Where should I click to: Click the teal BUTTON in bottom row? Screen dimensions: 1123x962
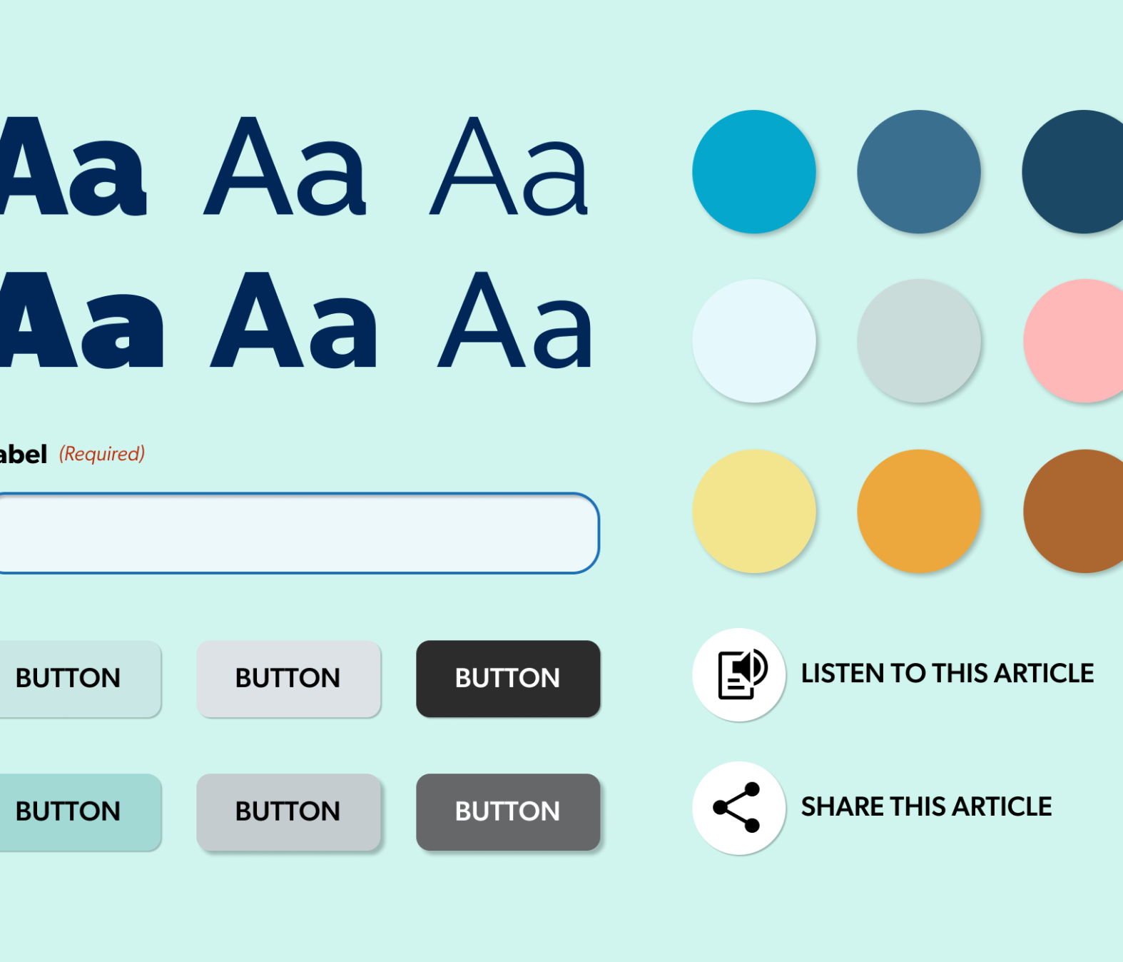tap(71, 812)
